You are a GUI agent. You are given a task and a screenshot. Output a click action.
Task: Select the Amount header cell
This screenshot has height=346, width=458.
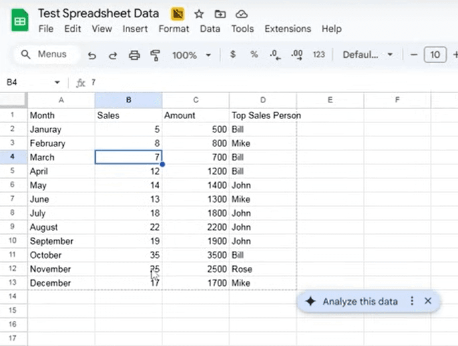196,115
